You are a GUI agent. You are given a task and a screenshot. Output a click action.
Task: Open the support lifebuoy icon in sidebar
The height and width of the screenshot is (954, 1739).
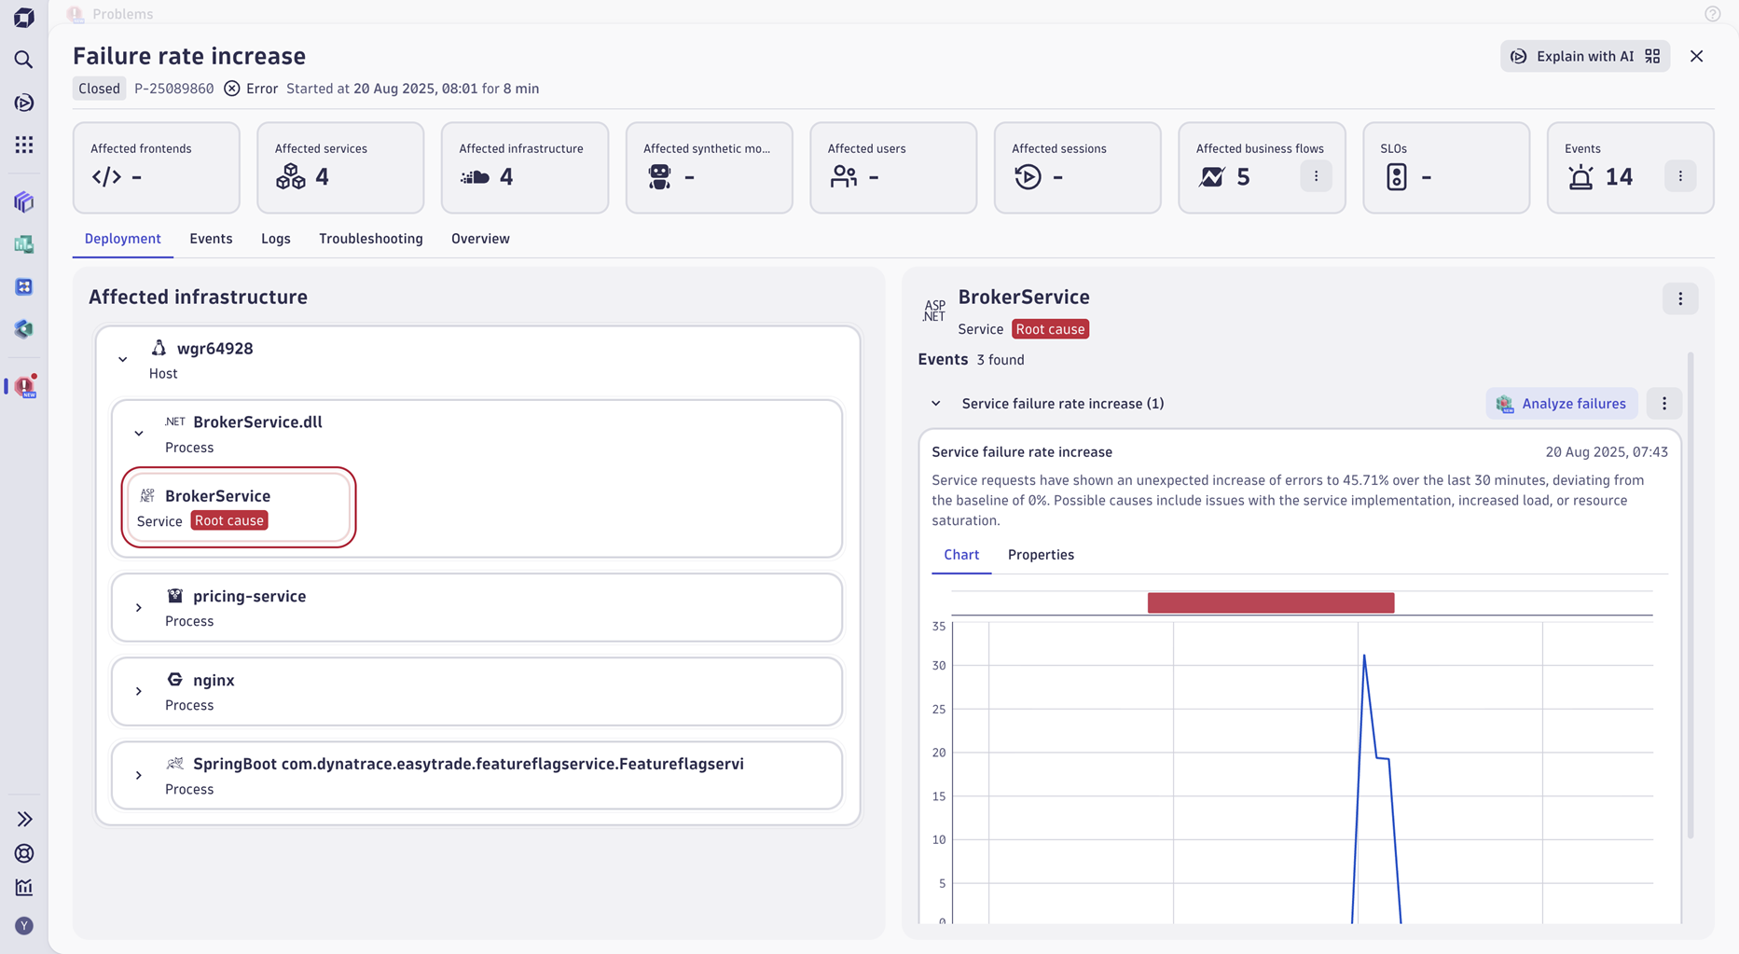(x=24, y=853)
